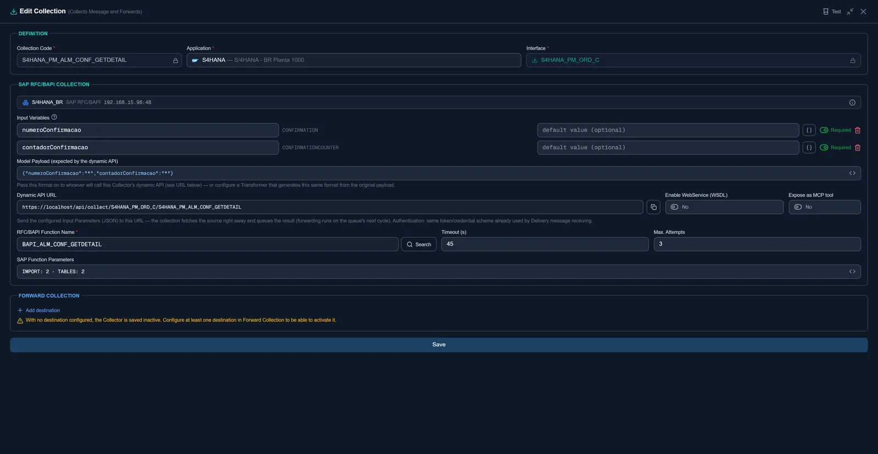Image resolution: width=878 pixels, height=454 pixels.
Task: Click the Max. Attempts field
Action: (x=757, y=244)
